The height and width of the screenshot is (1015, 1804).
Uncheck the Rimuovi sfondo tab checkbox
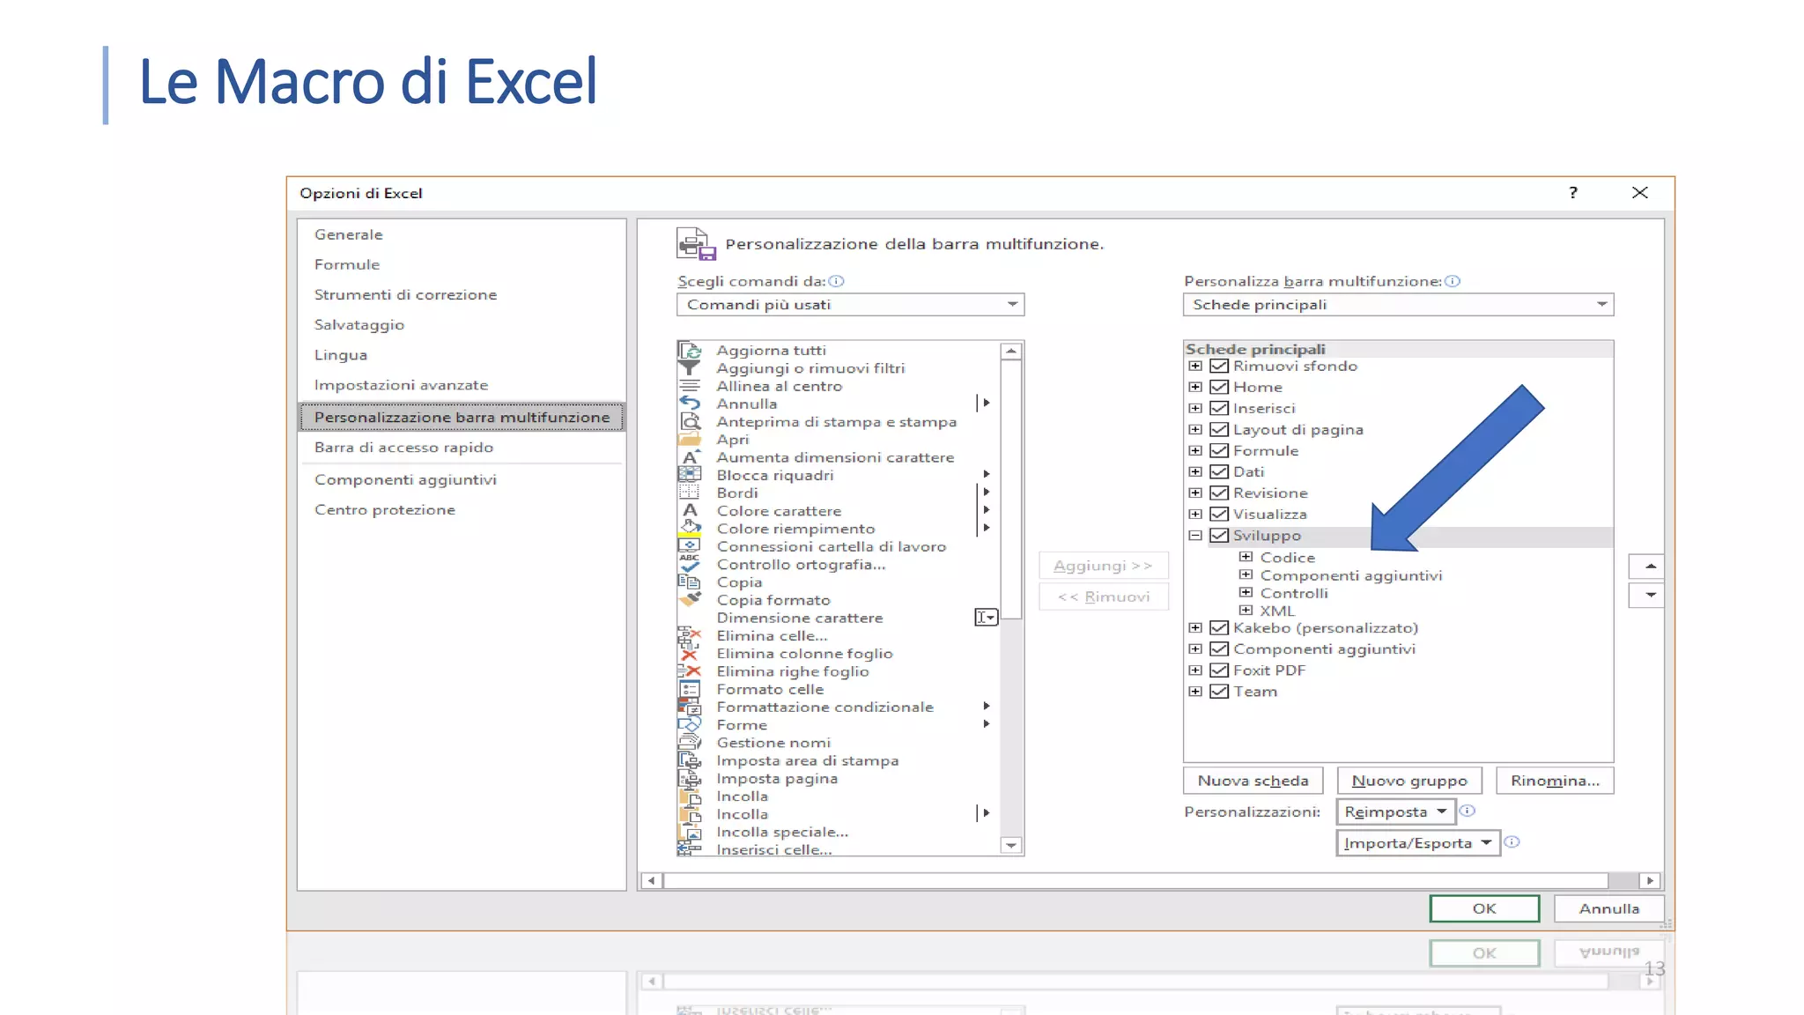(x=1219, y=366)
